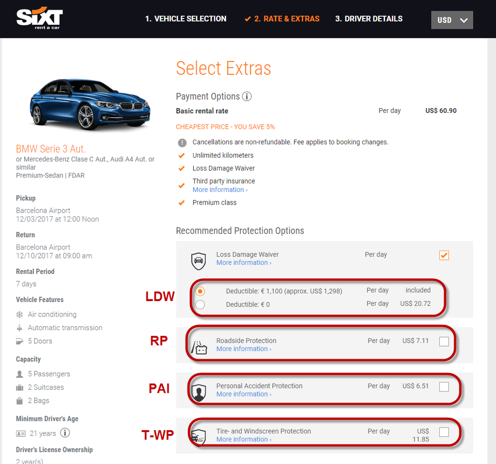Click the 5 Passengers person icon
This screenshot has height=464, width=496.
pos(19,374)
